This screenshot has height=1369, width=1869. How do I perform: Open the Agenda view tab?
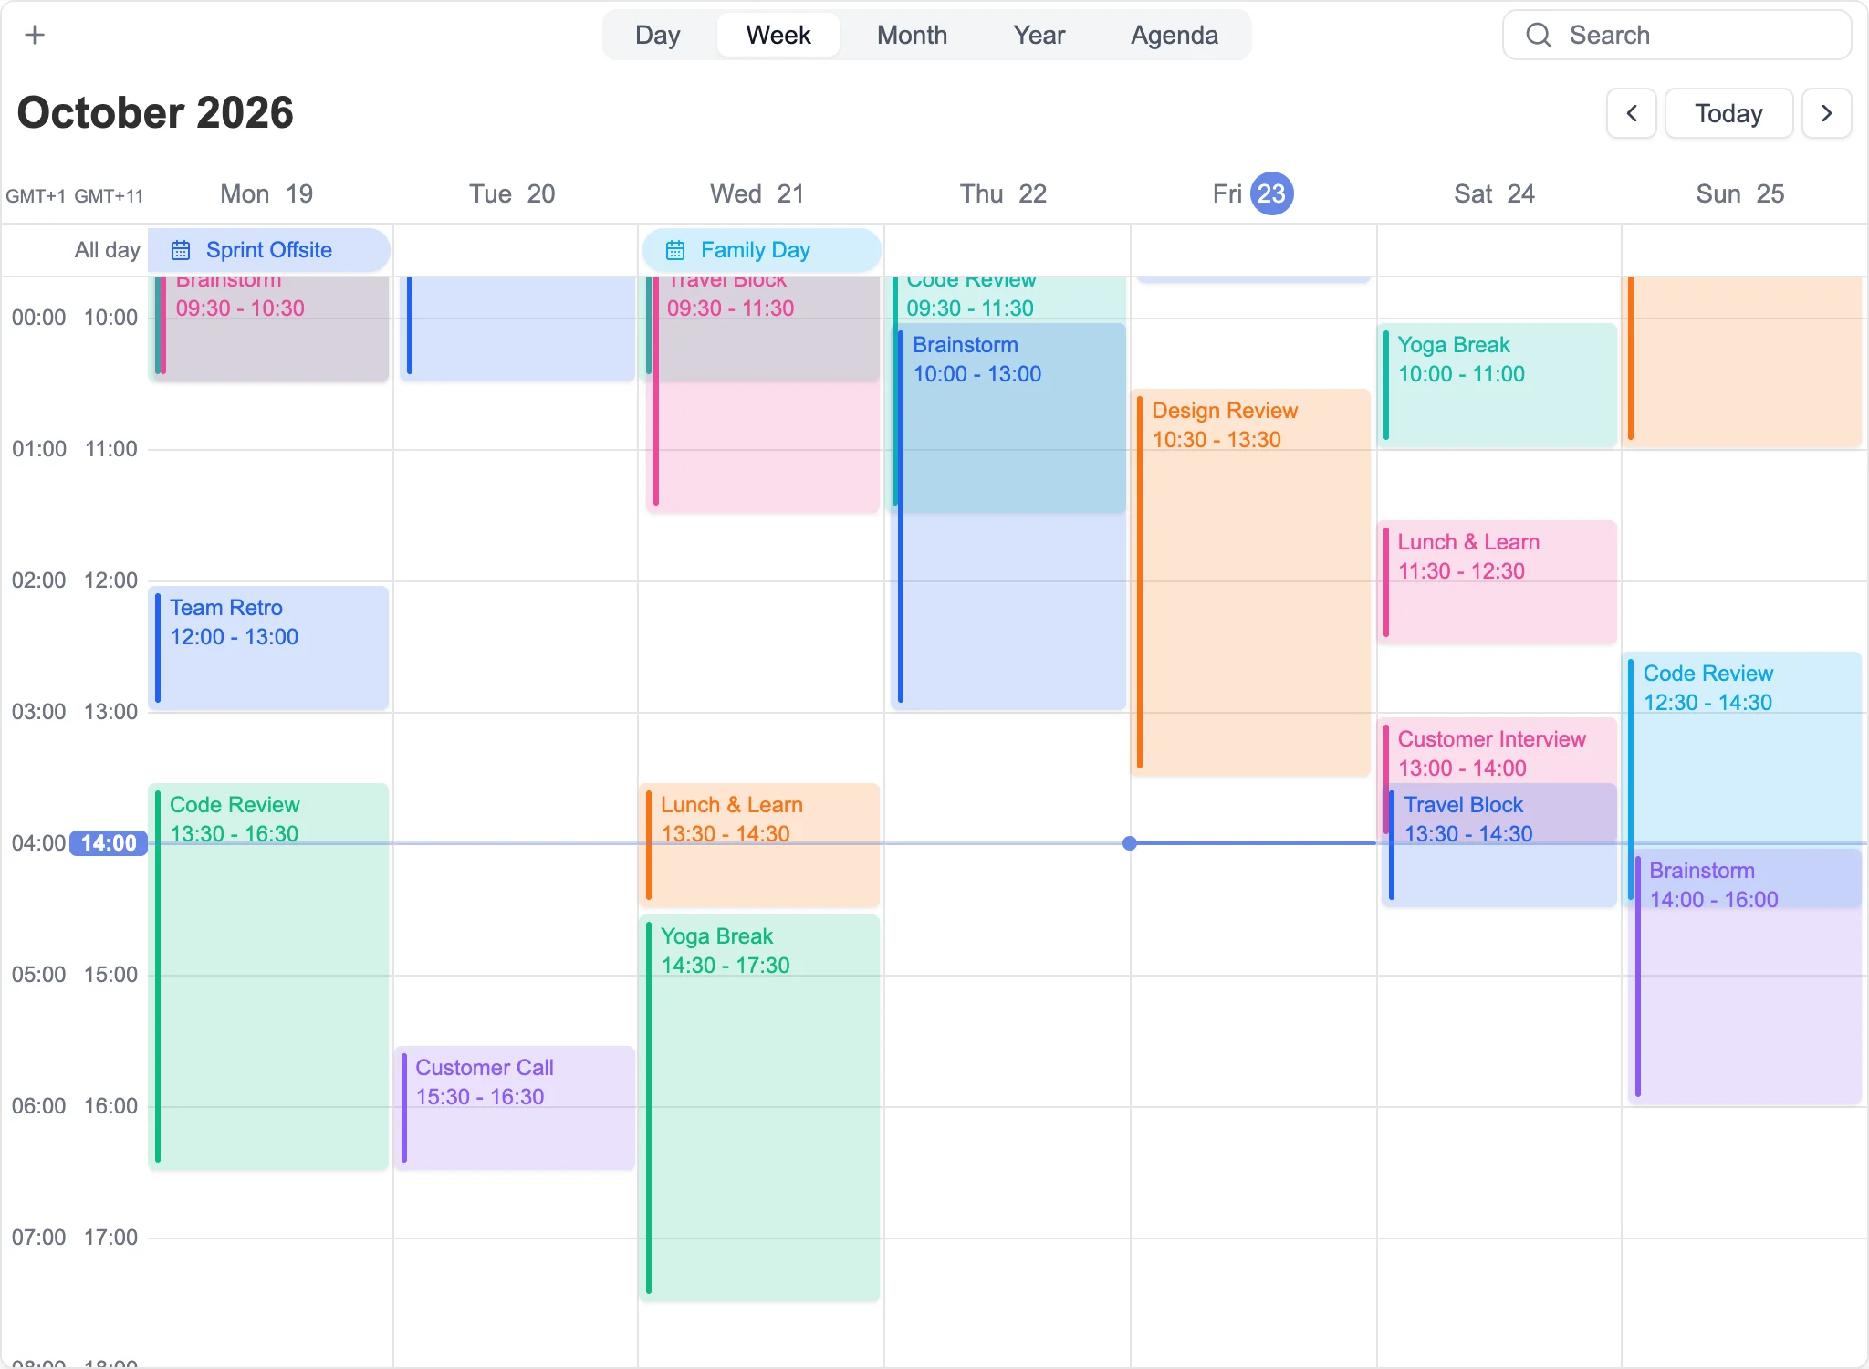tap(1174, 35)
